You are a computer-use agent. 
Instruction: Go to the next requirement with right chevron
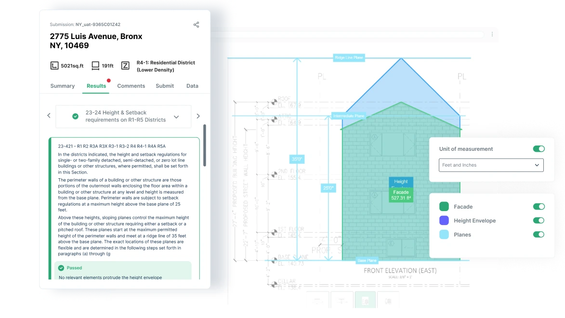coord(198,116)
